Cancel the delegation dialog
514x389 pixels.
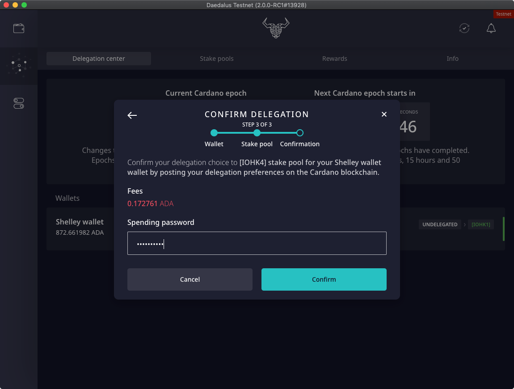(190, 279)
